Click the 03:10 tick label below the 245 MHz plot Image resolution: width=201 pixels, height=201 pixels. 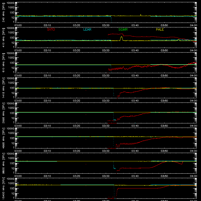(47, 25)
